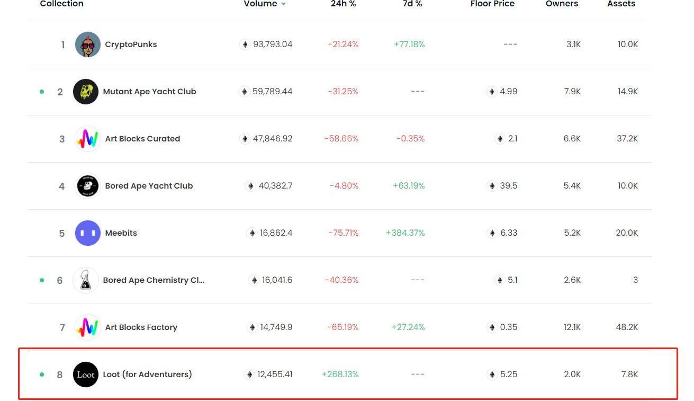
Task: Click the +268.13% change for Loot
Action: pyautogui.click(x=340, y=375)
